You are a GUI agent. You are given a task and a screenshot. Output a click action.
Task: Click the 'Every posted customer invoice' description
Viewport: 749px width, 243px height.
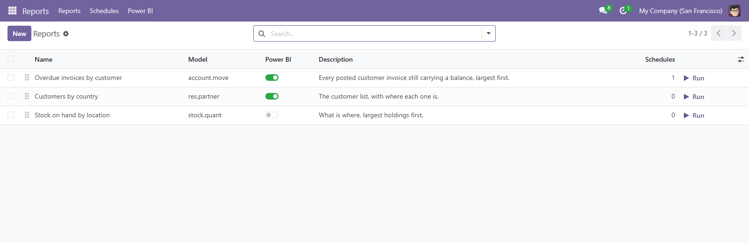coord(414,78)
